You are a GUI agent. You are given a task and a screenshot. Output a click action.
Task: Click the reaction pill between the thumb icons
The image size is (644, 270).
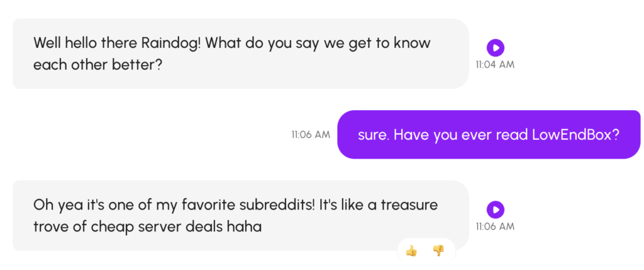point(425,250)
